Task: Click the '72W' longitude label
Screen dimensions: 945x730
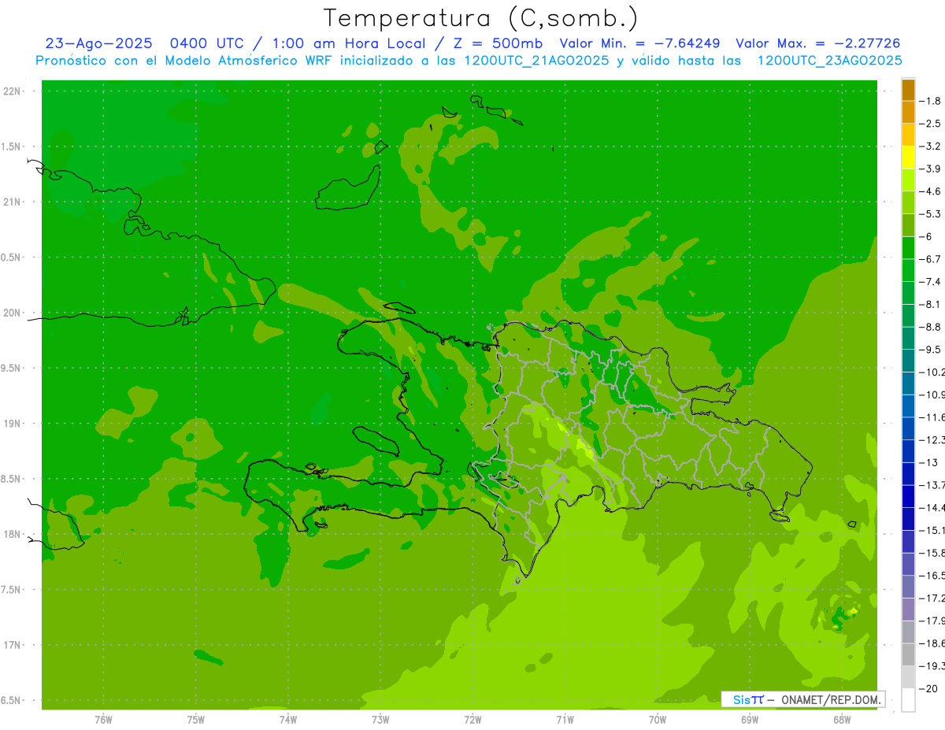Action: tap(472, 720)
